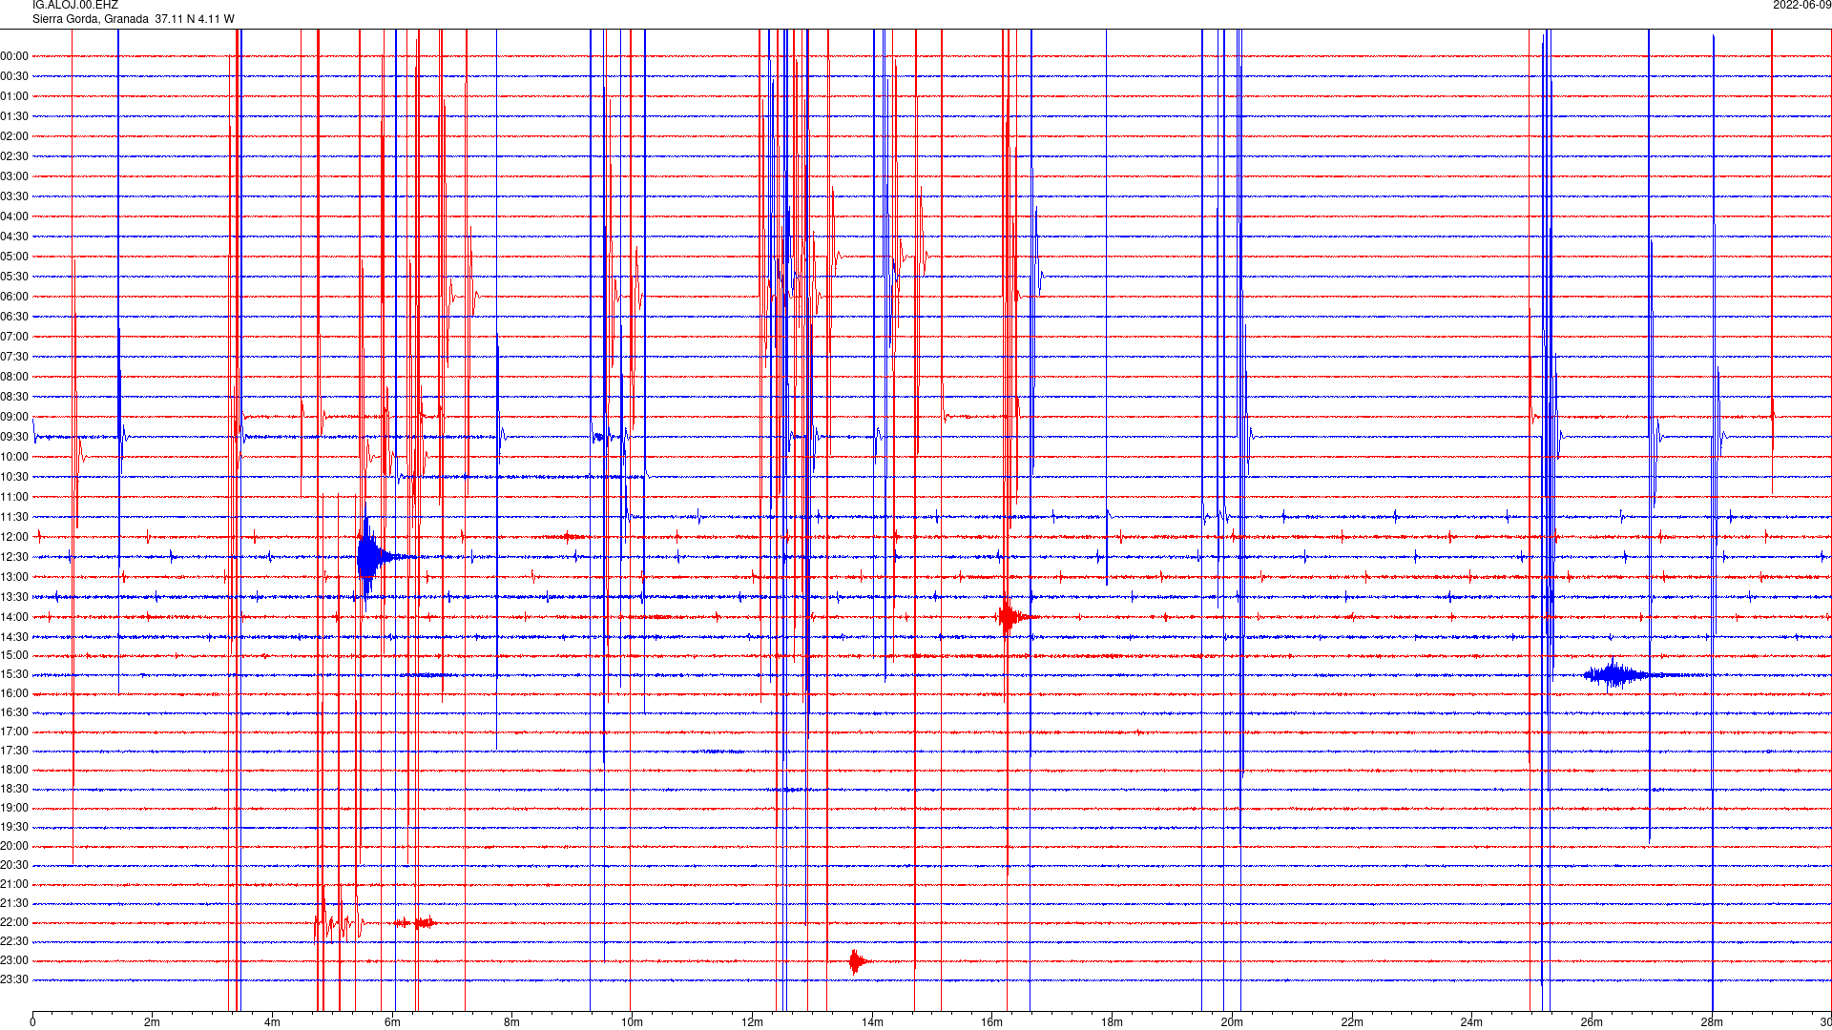
Task: Select the 06:00 trace label
Action: click(x=14, y=297)
